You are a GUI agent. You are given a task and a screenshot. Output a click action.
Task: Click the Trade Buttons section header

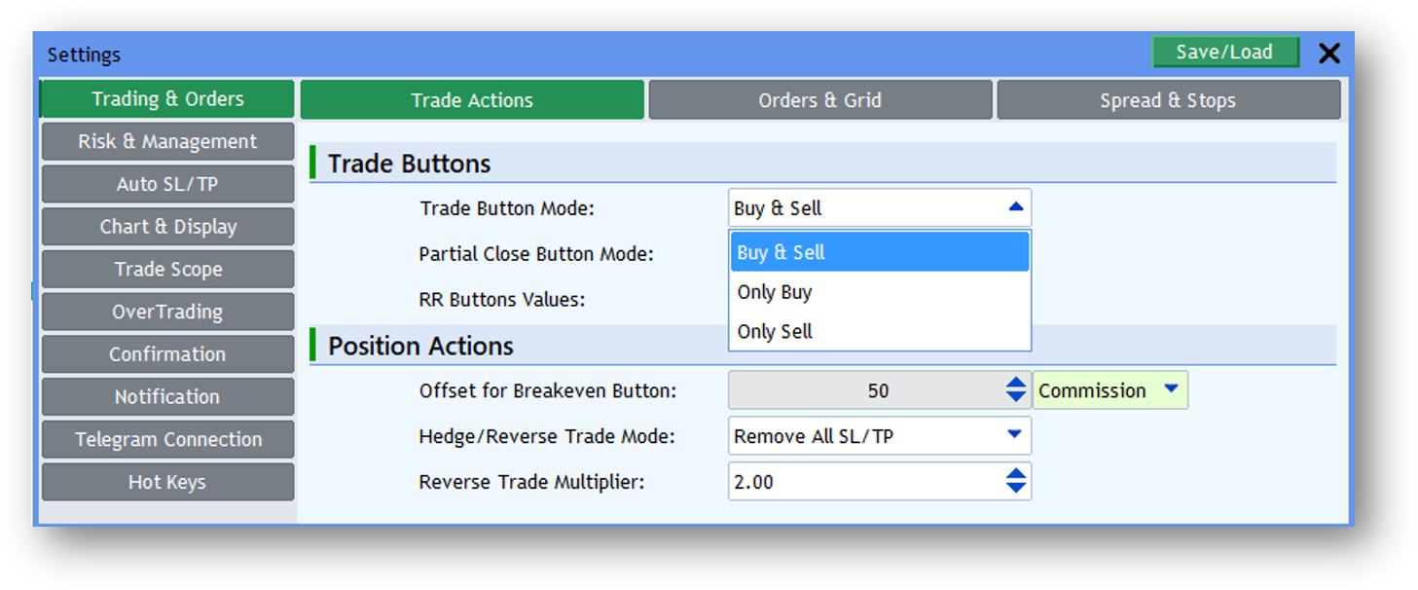410,164
